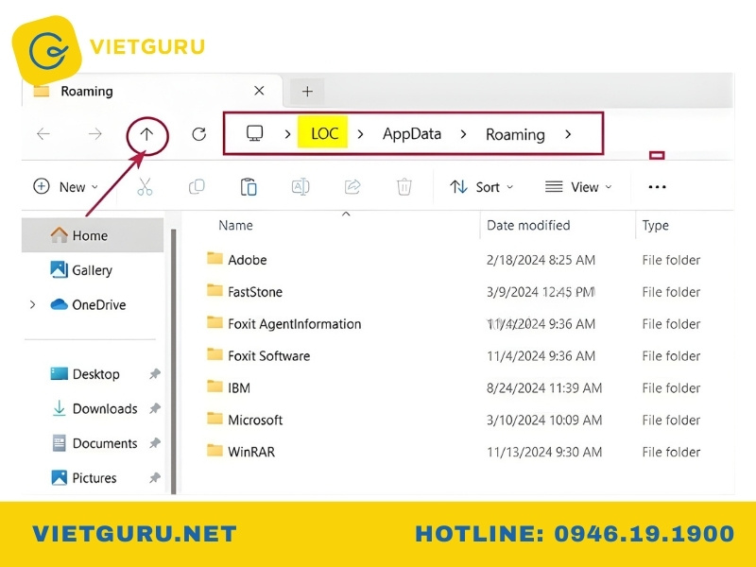Select Home in navigation pane
The image size is (756, 567).
point(93,235)
